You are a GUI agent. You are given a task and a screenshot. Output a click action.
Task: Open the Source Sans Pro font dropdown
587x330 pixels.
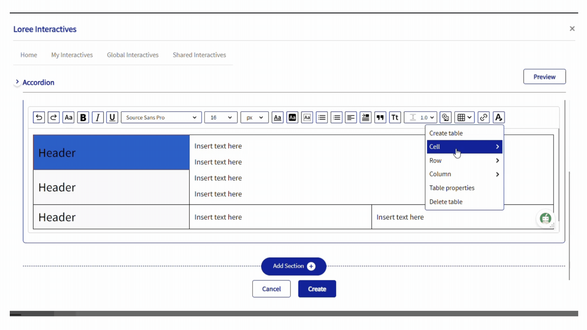click(x=161, y=117)
